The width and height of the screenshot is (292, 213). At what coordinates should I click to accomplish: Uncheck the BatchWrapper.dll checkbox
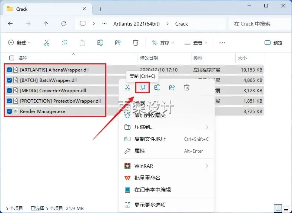(x=9, y=80)
